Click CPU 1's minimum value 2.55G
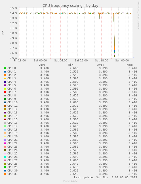The image size is (141, 184). point(74,72)
